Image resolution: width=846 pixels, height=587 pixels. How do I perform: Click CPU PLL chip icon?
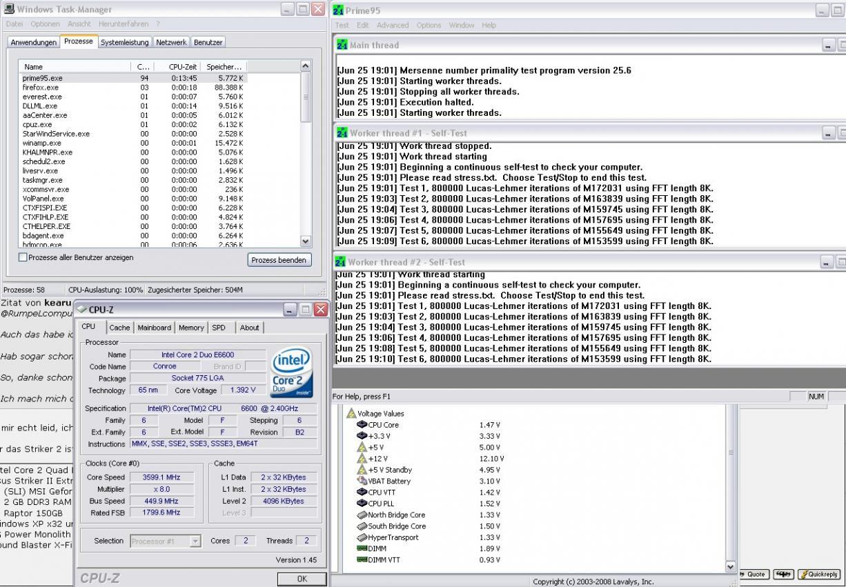pyautogui.click(x=362, y=504)
